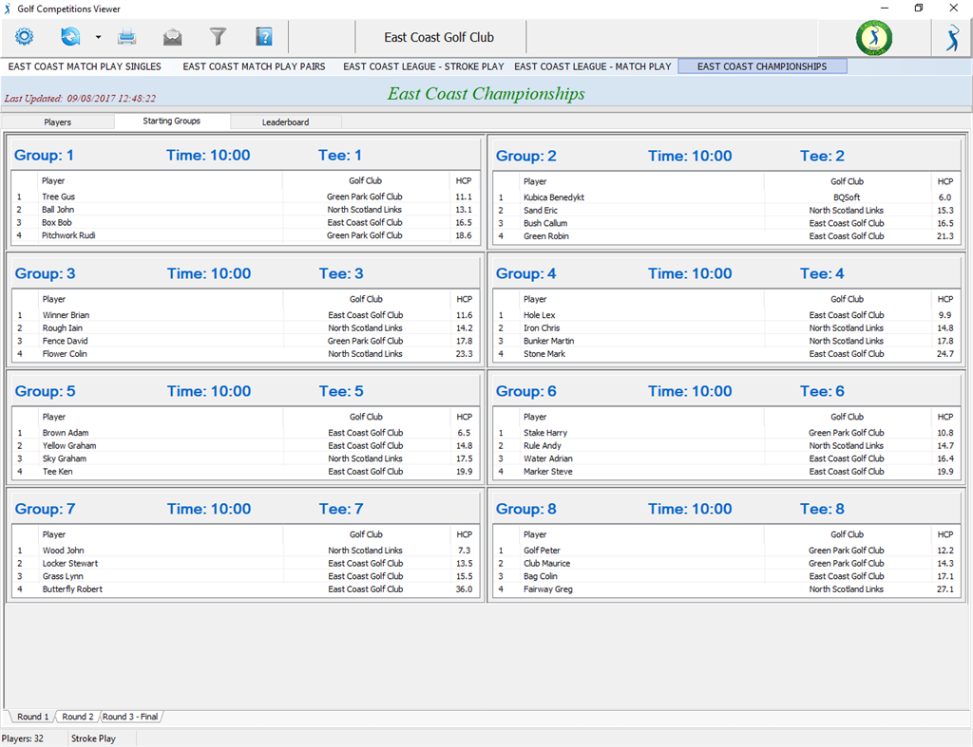This screenshot has width=973, height=747.
Task: Click BQSoft golf club cell
Action: click(847, 197)
